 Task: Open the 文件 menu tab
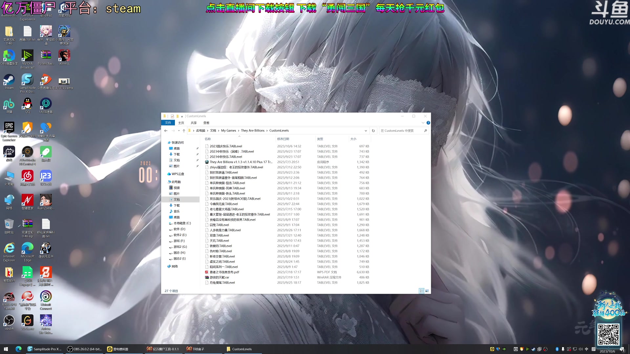(x=168, y=123)
